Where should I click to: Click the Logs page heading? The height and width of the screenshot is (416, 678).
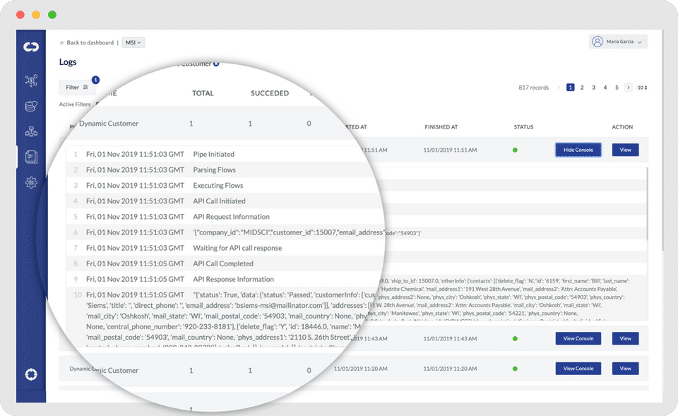(x=68, y=62)
